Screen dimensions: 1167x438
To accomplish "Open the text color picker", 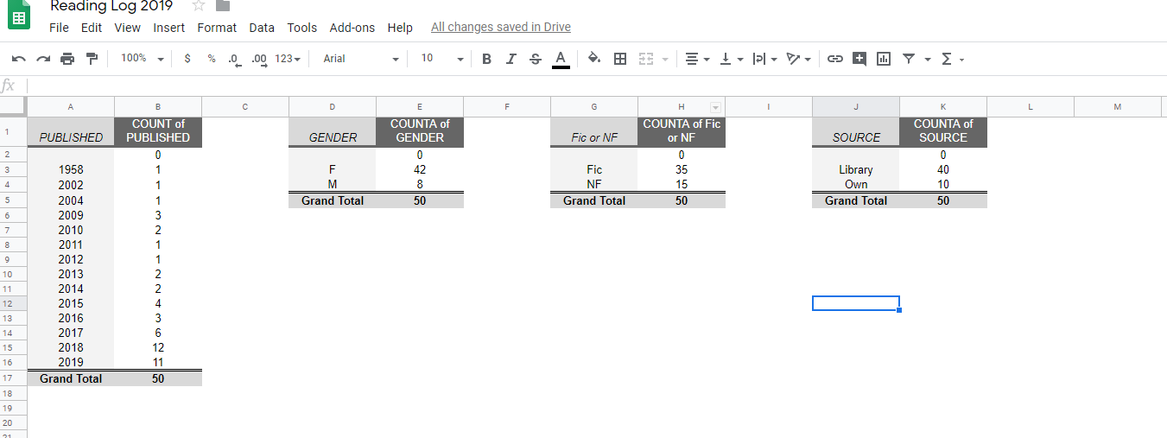I will click(x=560, y=59).
